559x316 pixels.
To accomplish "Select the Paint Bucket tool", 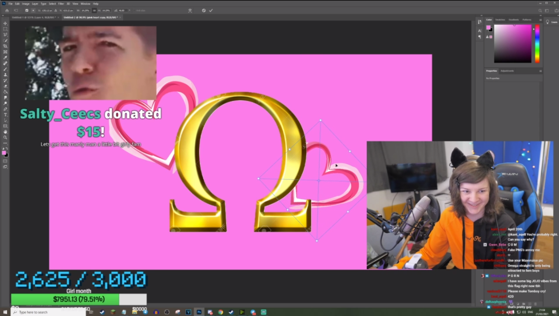I will (5, 92).
